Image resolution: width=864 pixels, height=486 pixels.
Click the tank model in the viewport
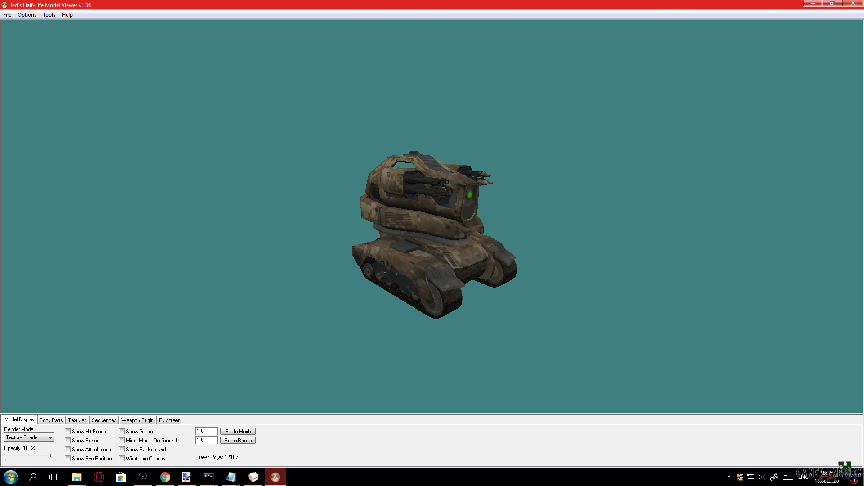click(434, 235)
